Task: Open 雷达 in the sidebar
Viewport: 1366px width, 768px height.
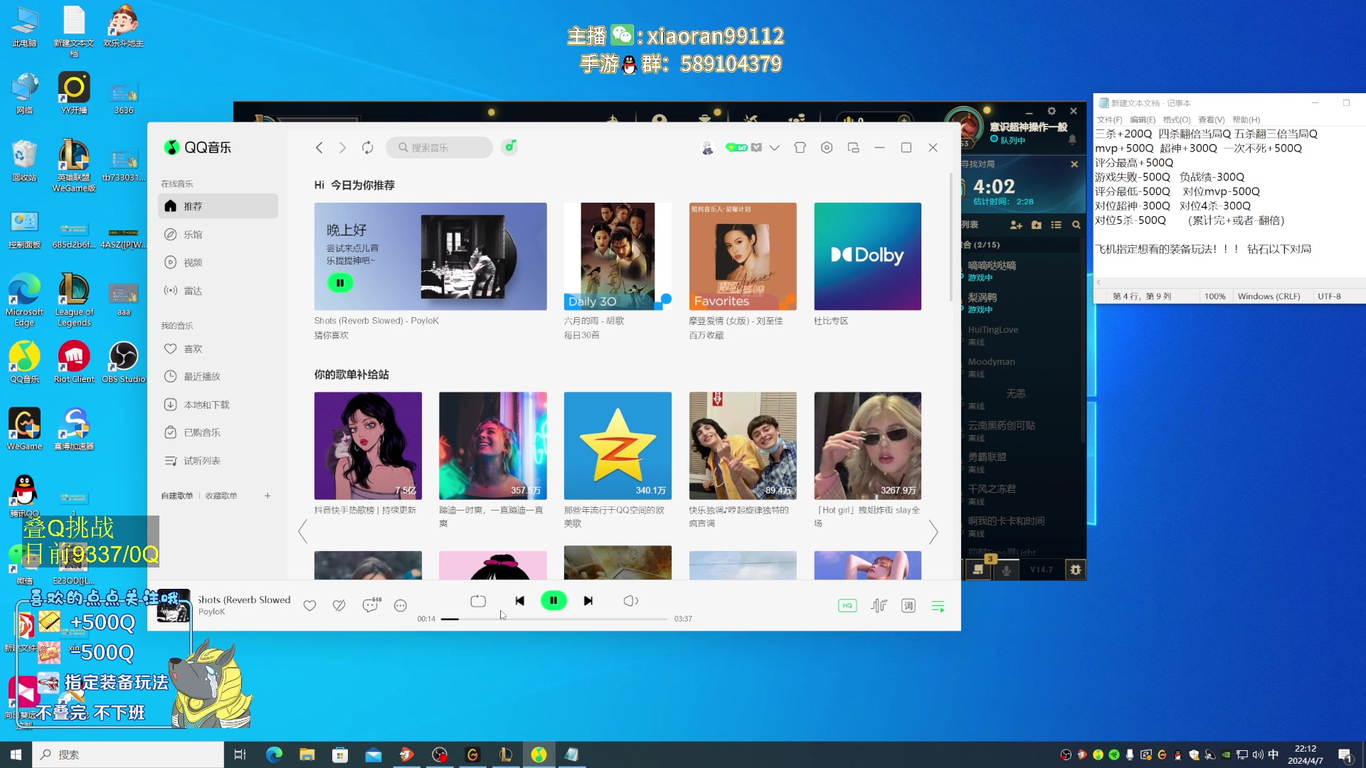Action: [218, 290]
